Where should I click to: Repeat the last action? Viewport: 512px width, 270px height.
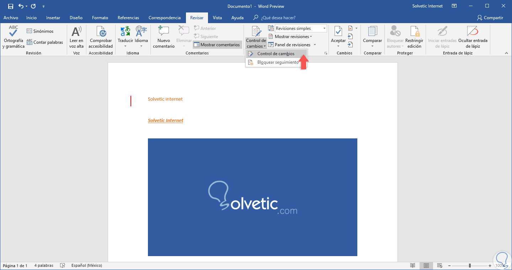tap(33, 6)
